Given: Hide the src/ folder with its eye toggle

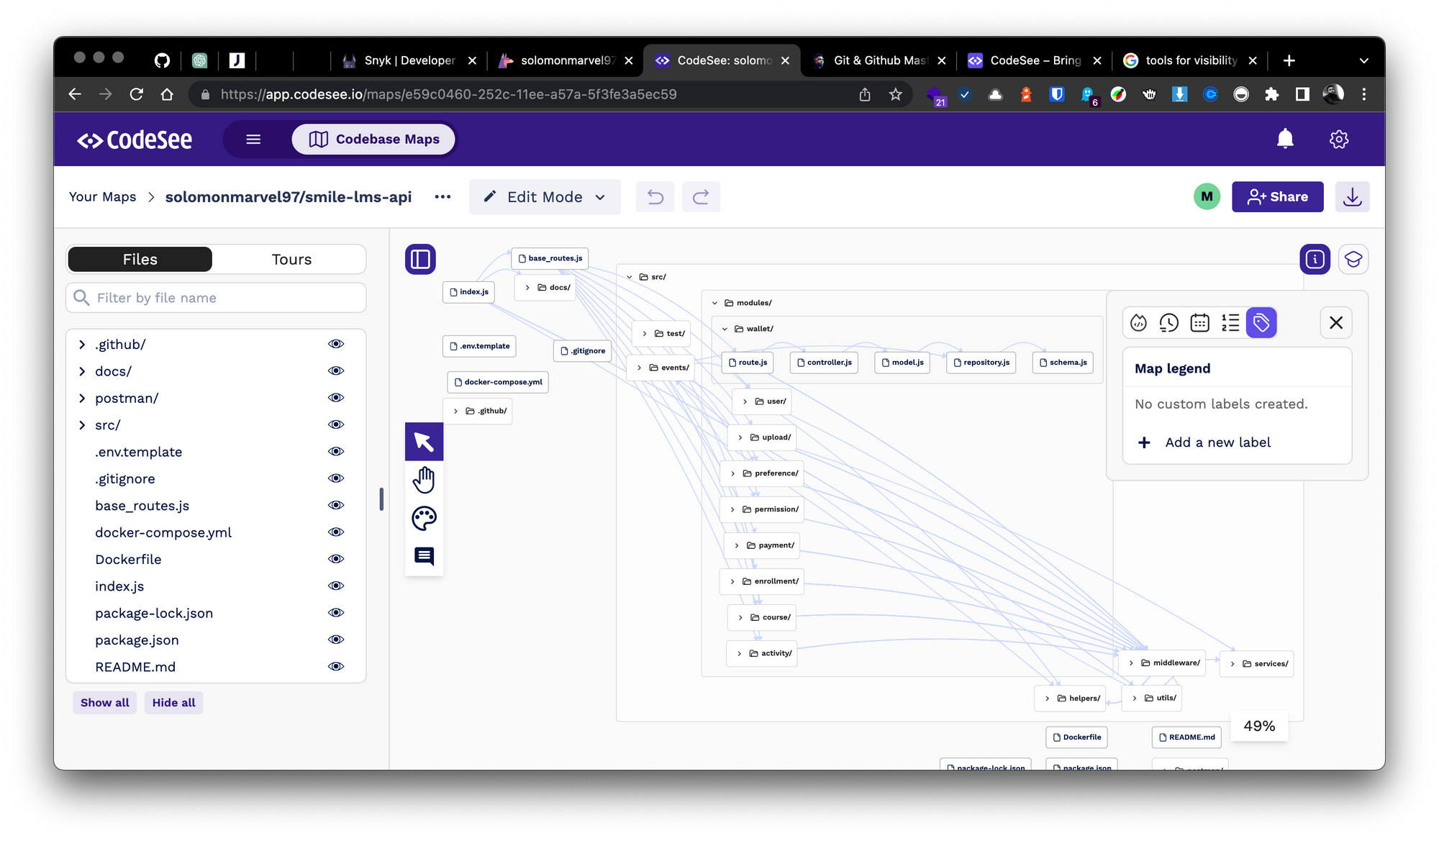Looking at the screenshot, I should tap(336, 424).
